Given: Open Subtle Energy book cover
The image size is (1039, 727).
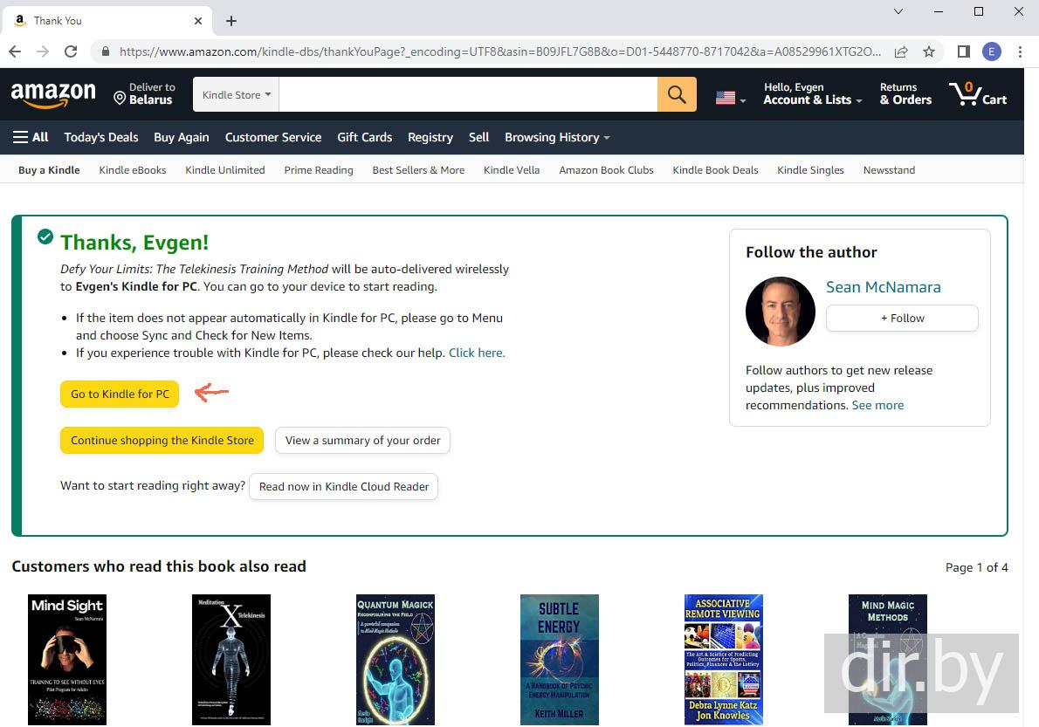Looking at the screenshot, I should tap(560, 660).
